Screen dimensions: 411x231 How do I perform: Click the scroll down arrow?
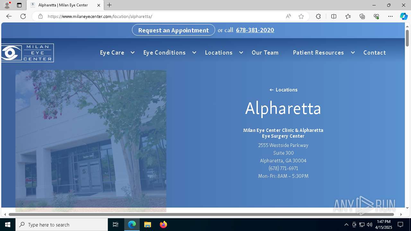point(407,208)
